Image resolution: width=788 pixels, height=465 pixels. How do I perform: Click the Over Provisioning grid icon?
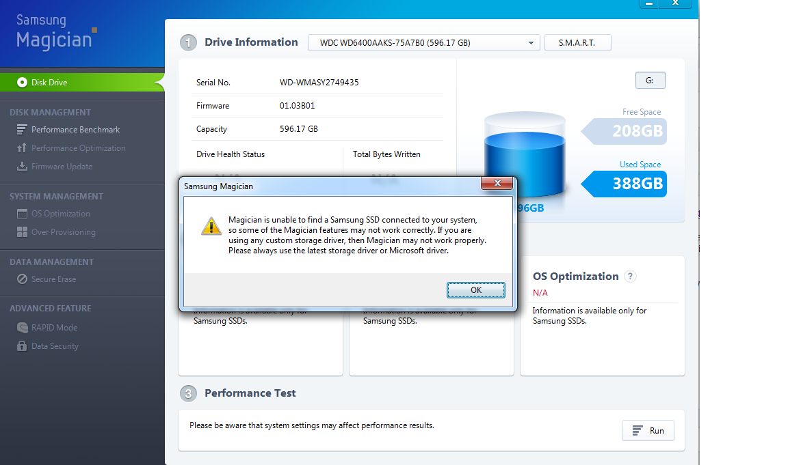point(22,231)
